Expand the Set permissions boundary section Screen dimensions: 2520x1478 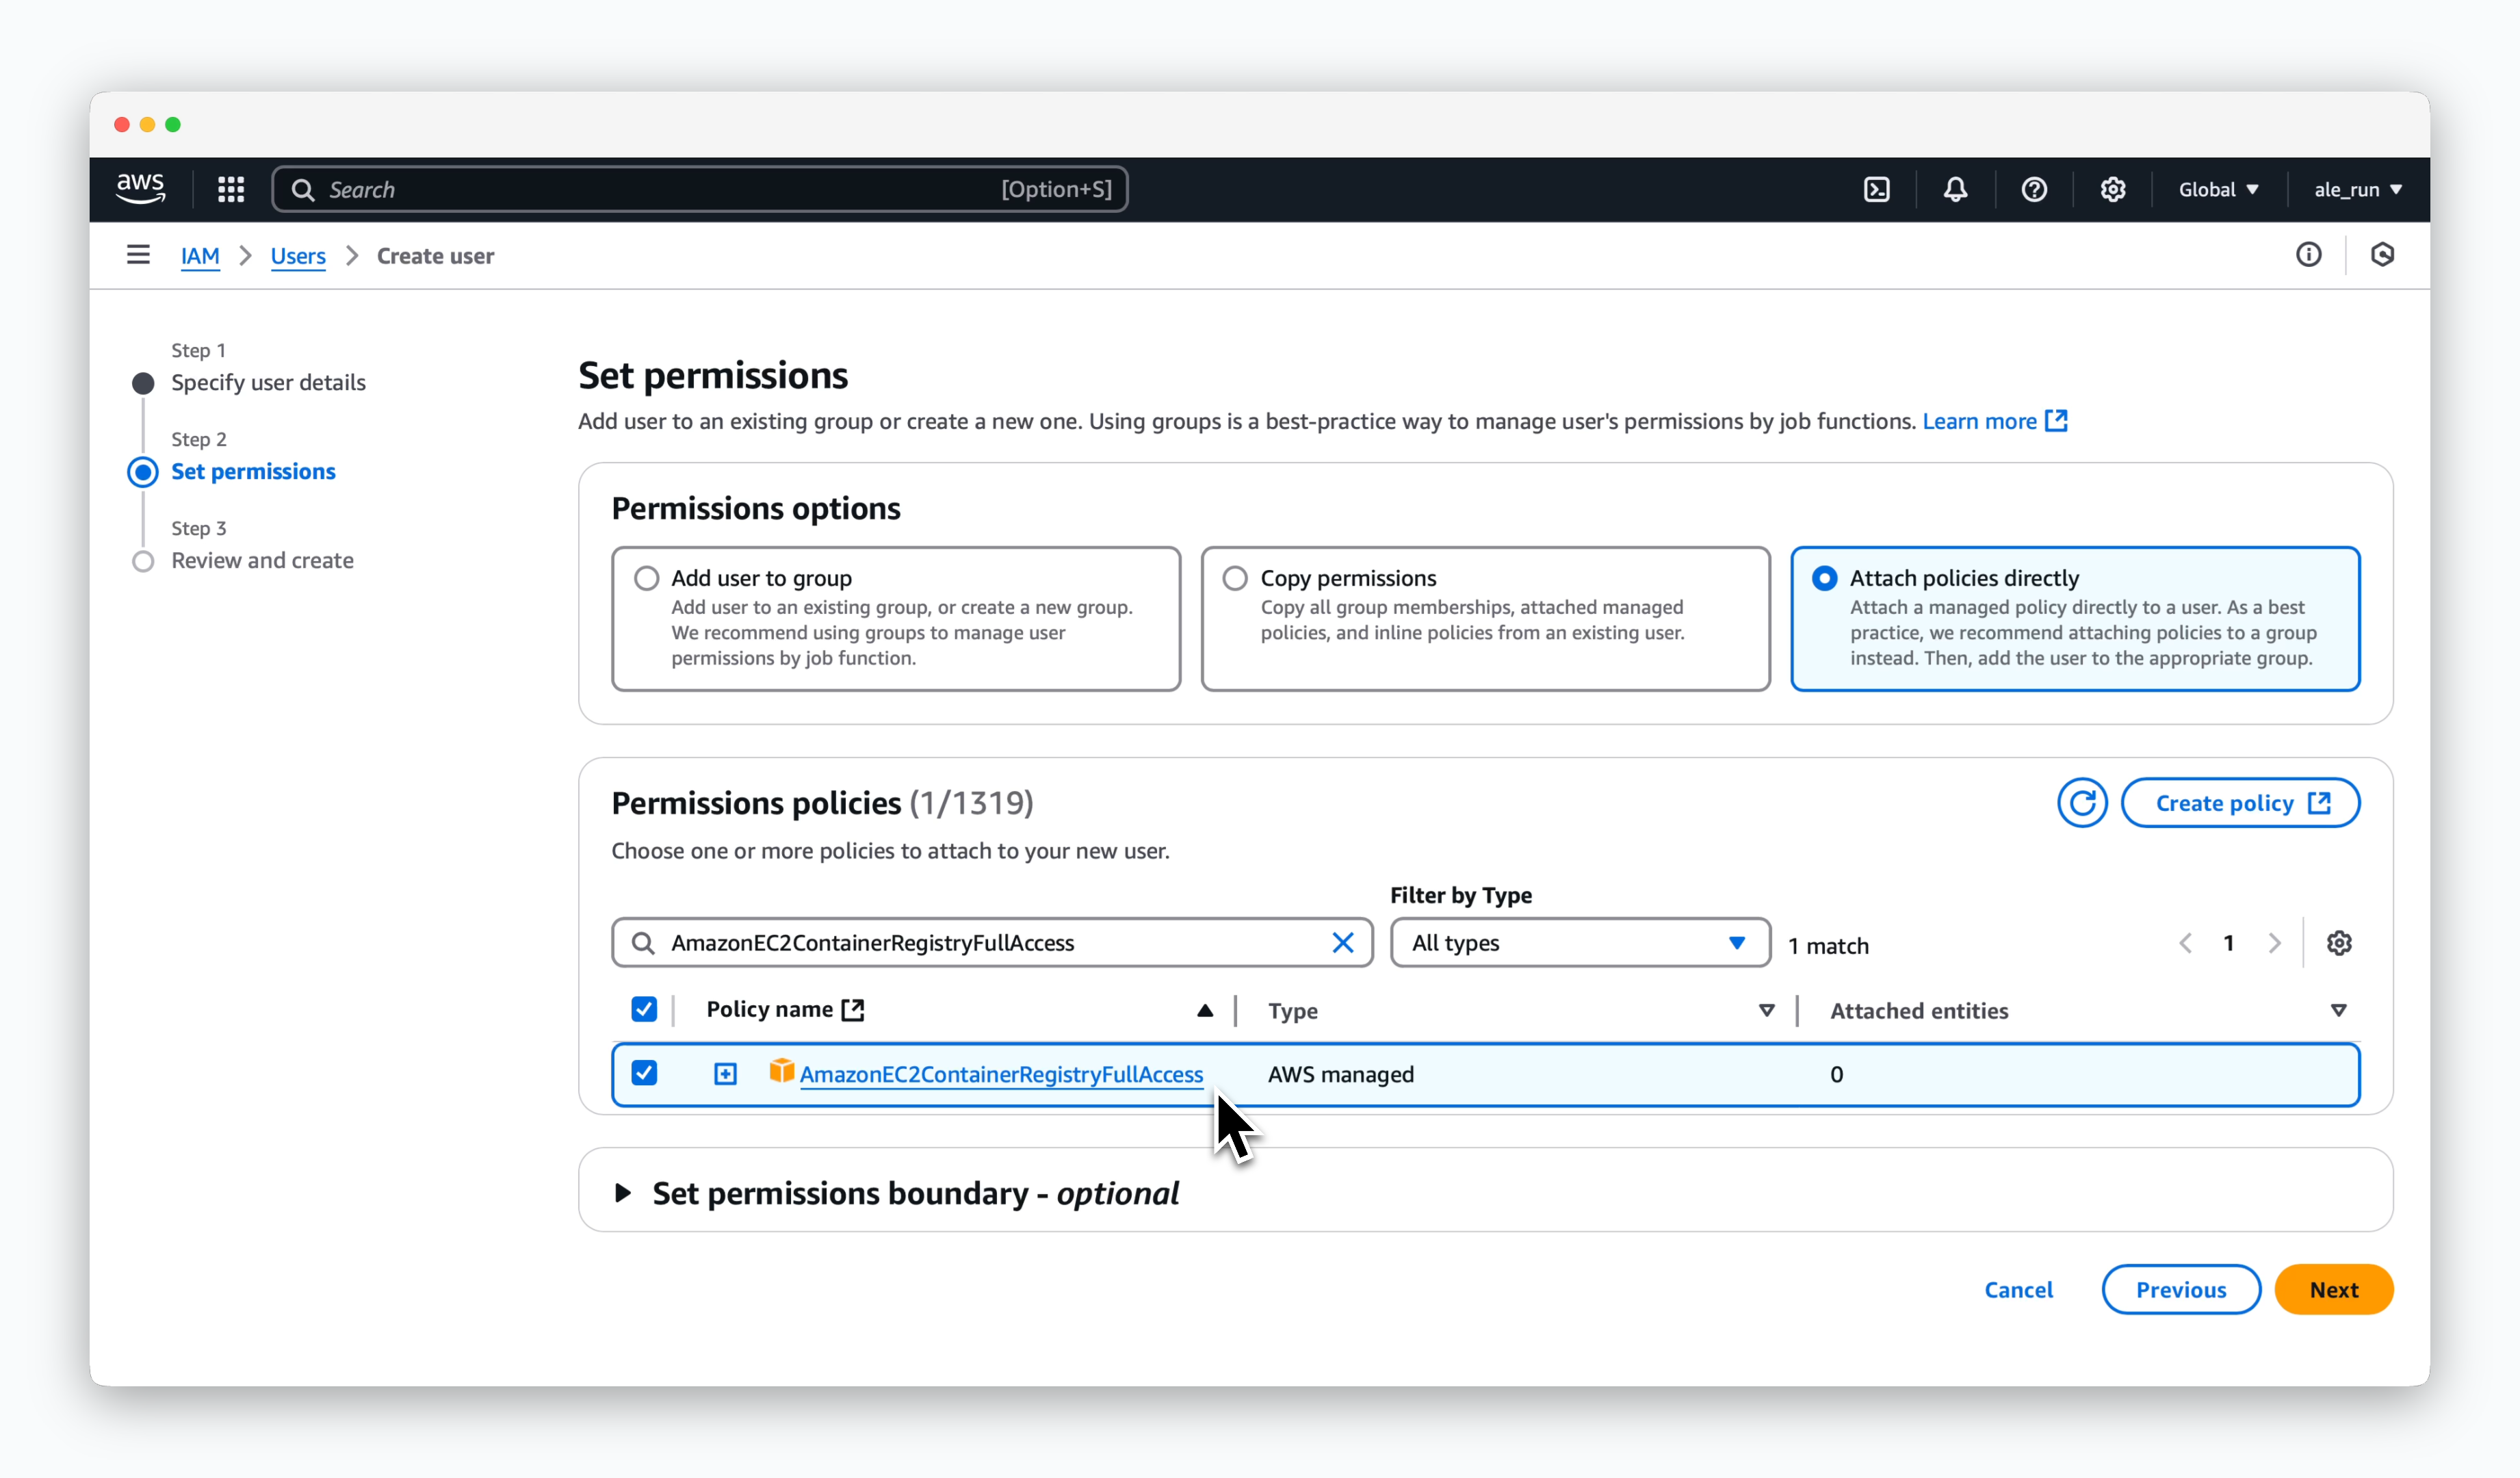622,1193
